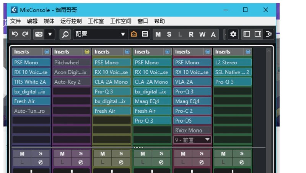Undo the last mixer action
Viewport: 306px width, 173px height.
(15, 34)
